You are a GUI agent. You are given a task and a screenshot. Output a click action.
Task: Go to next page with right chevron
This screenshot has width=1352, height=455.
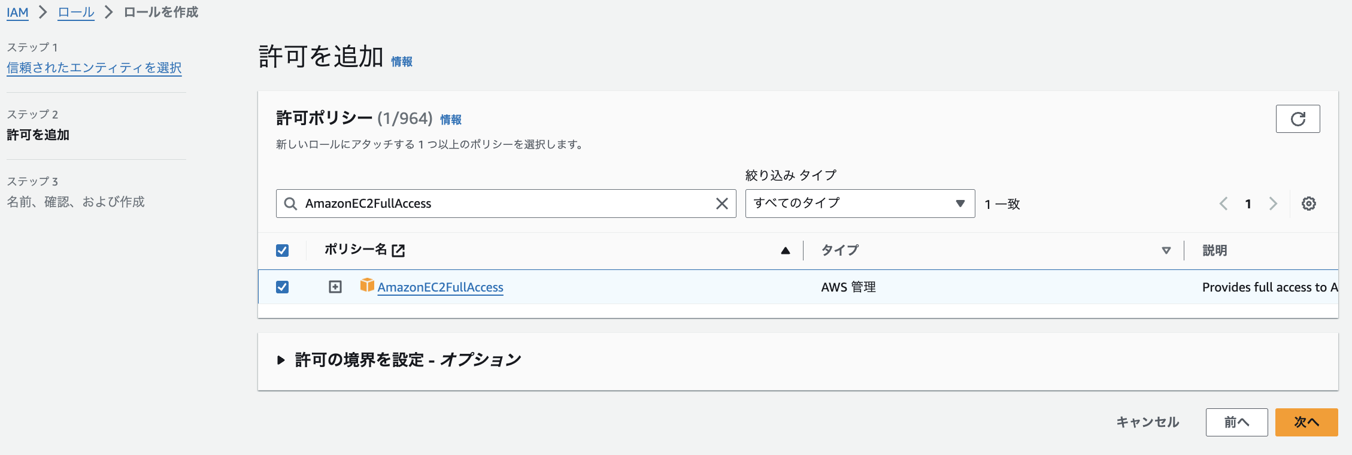[x=1273, y=204]
